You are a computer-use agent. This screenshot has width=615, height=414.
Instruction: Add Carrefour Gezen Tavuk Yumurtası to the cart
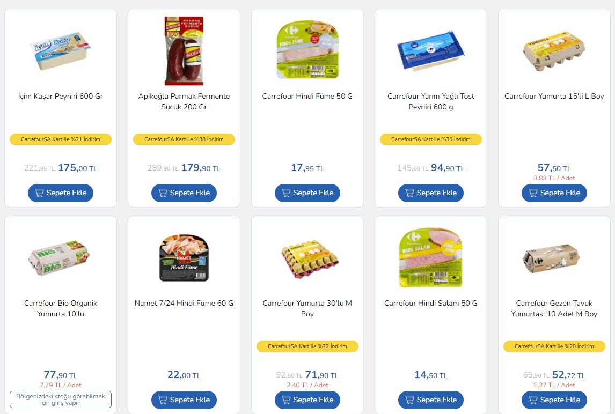pyautogui.click(x=554, y=400)
